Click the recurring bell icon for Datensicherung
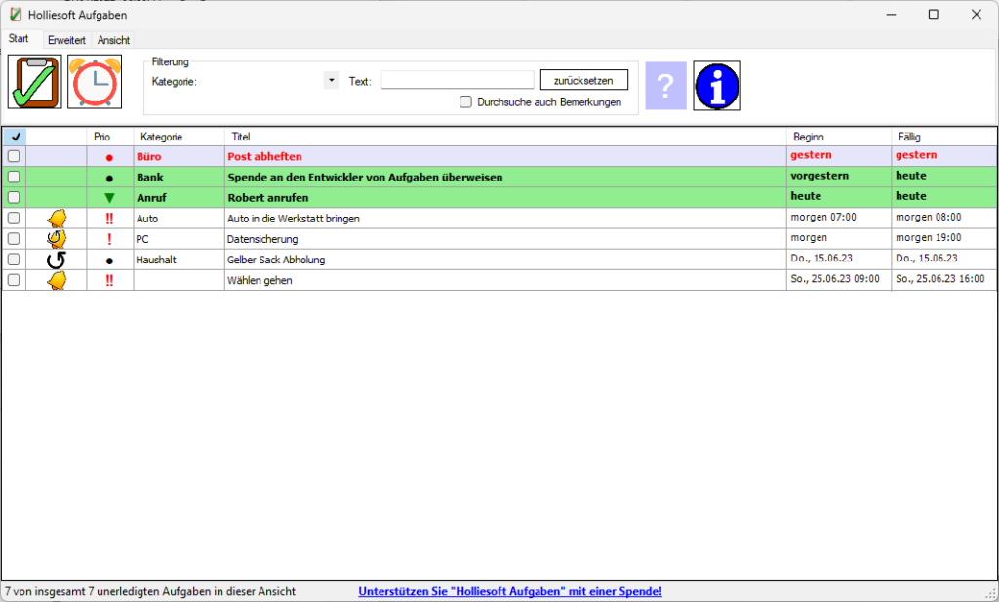The image size is (999, 602). click(x=57, y=238)
